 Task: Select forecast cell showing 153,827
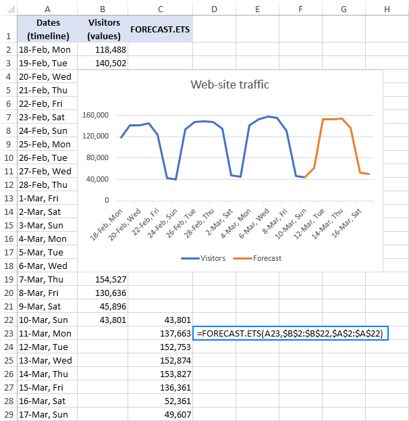(x=161, y=374)
